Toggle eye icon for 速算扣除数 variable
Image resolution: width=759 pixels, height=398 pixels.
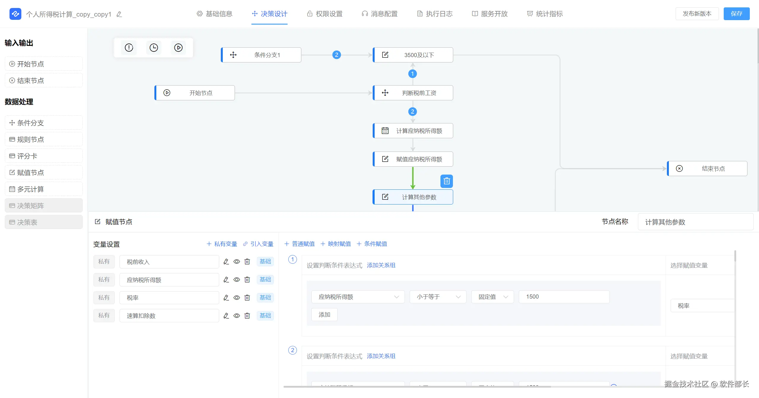pos(236,316)
